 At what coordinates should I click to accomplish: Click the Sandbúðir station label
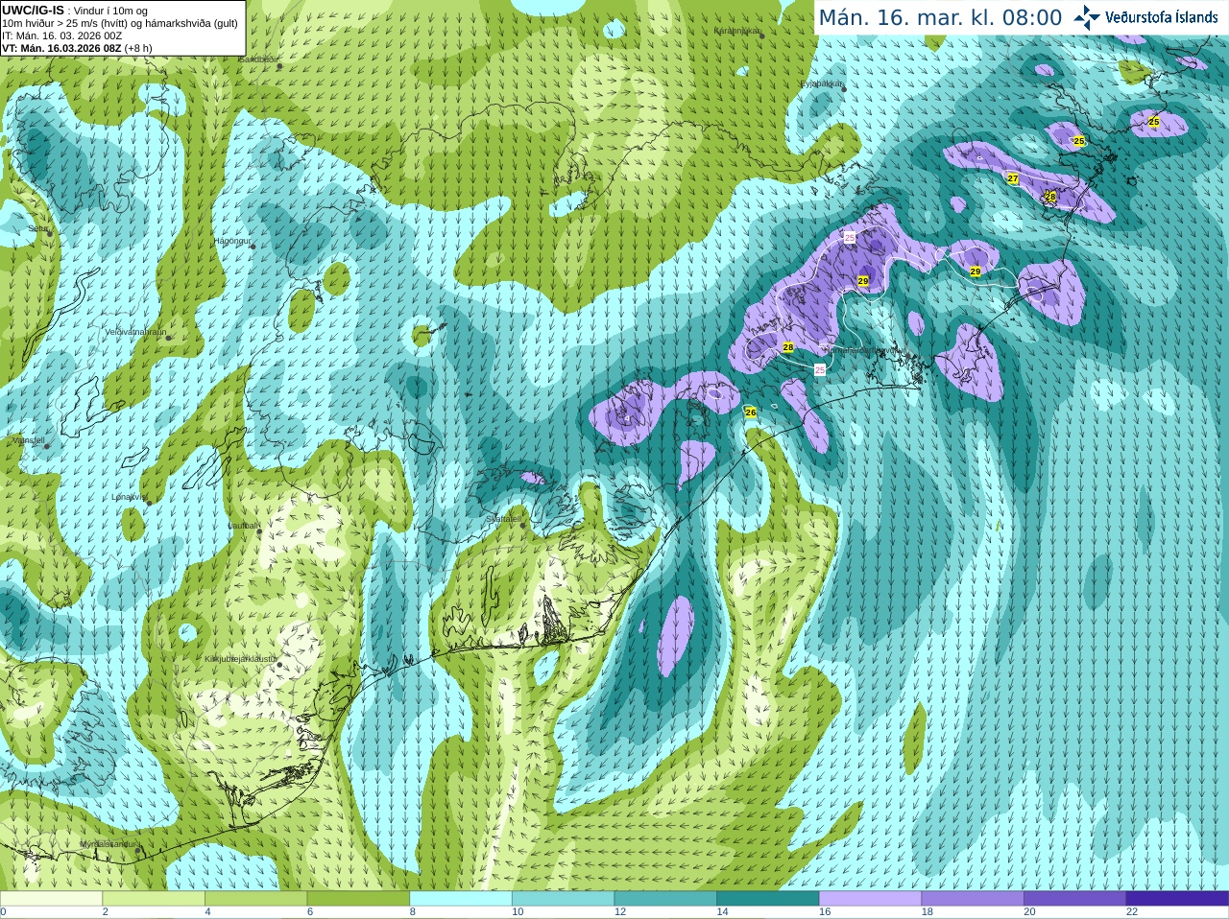coord(257,59)
